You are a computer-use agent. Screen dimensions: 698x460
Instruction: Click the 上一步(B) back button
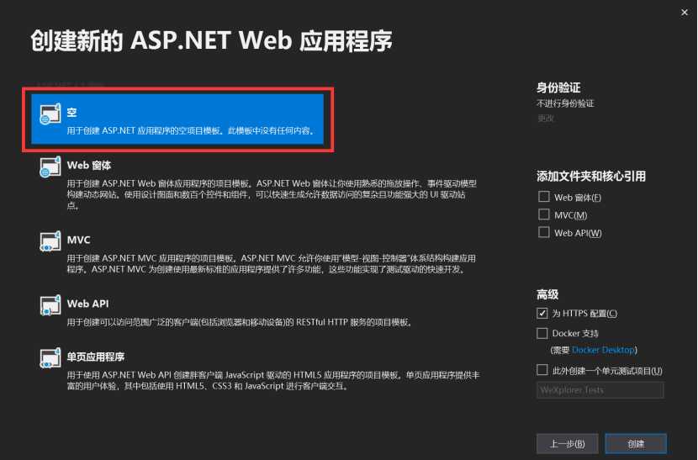567,443
